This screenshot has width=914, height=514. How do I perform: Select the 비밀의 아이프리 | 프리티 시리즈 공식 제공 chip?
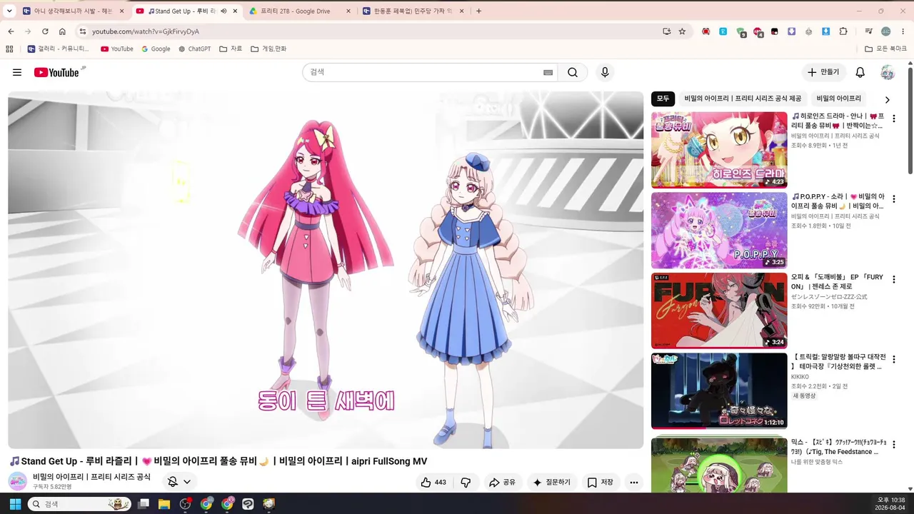(x=743, y=99)
